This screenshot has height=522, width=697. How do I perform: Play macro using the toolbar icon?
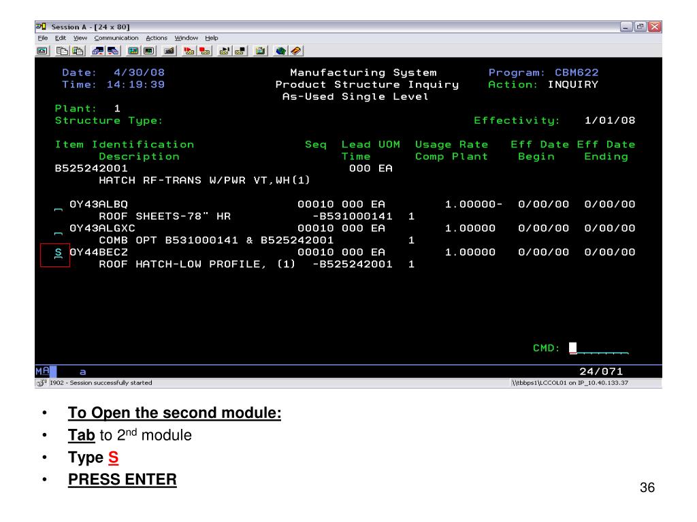[x=224, y=51]
